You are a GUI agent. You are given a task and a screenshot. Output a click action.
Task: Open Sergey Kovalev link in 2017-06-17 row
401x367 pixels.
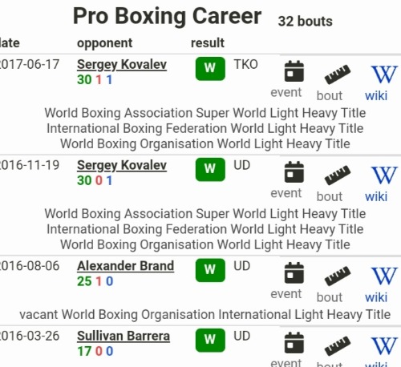pos(122,65)
